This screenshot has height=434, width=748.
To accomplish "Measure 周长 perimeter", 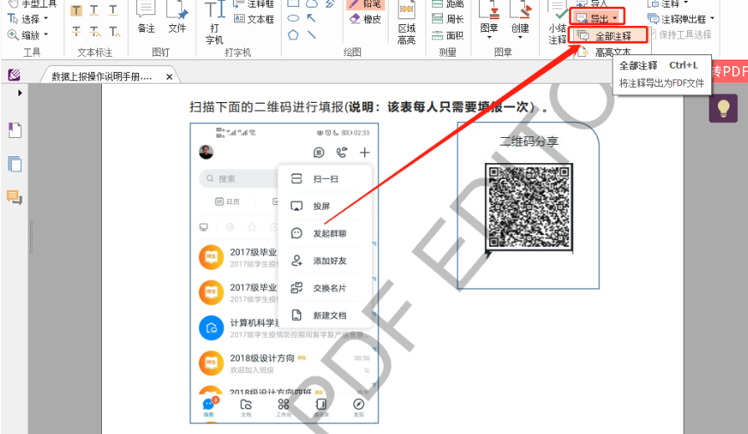I will click(447, 19).
